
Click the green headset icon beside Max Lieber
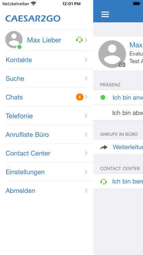[80, 40]
